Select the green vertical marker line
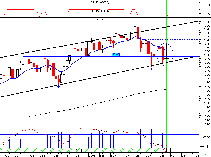Screen dimensions: 211x157 (166, 74)
